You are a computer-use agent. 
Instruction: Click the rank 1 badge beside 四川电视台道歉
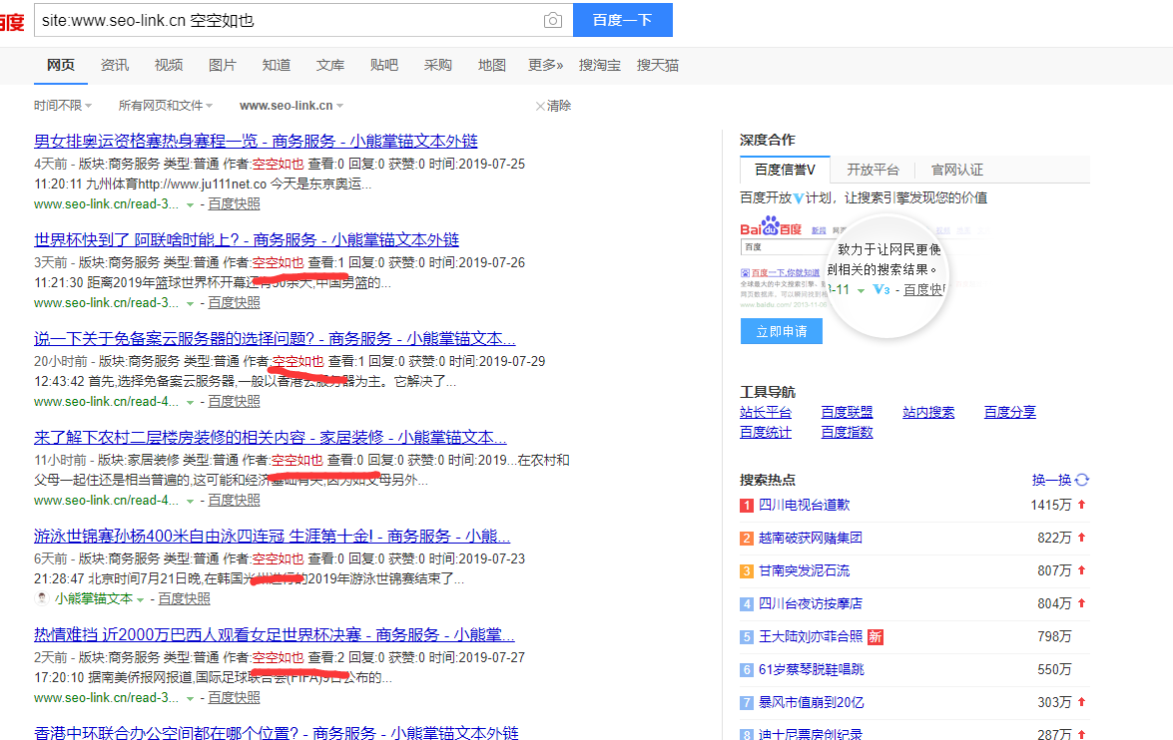[x=747, y=506]
